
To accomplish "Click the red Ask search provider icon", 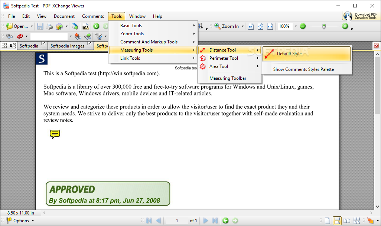I will (x=20, y=36).
